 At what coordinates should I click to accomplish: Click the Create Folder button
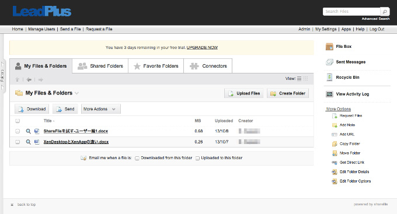[x=288, y=93]
